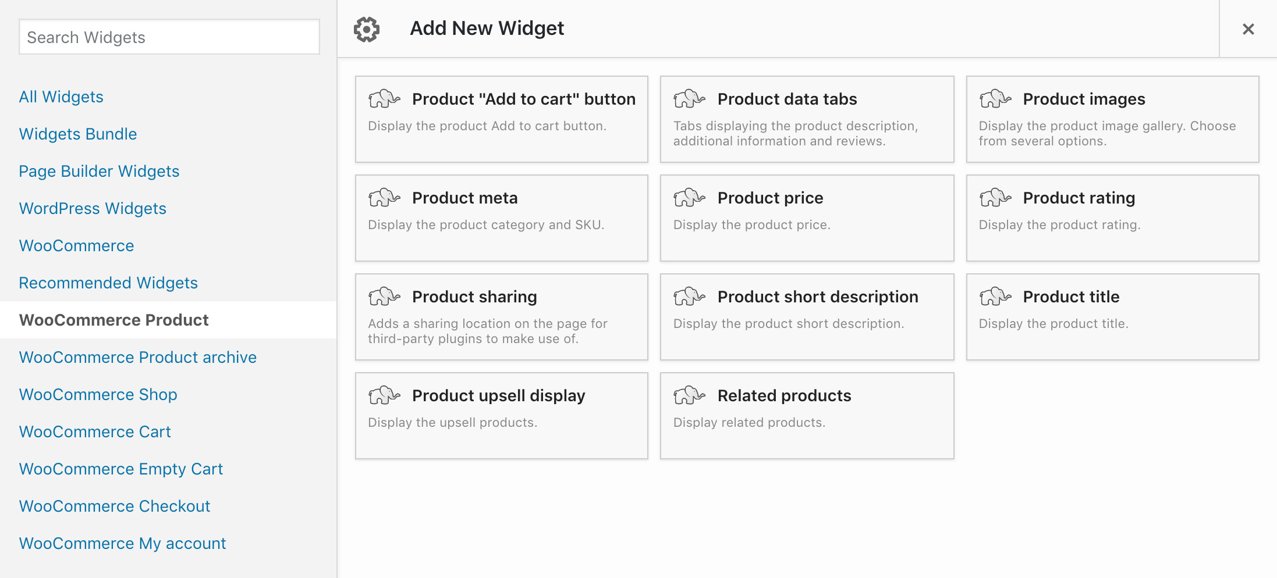Image resolution: width=1277 pixels, height=578 pixels.
Task: Click the gear icon beside Add New Widget title
Action: [x=368, y=27]
